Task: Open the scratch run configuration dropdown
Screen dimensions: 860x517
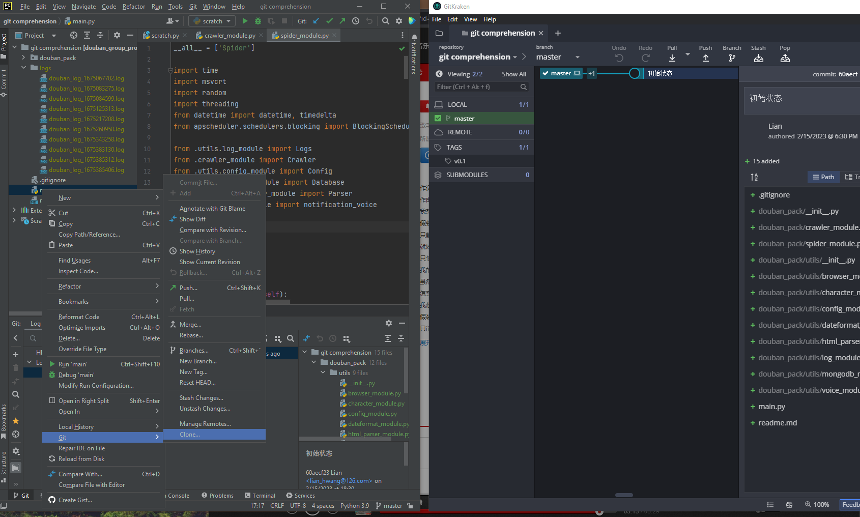Action: (x=212, y=21)
